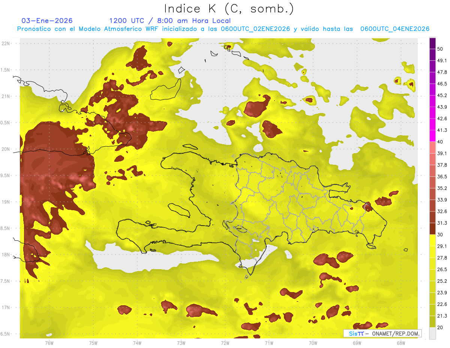Image resolution: width=450 pixels, height=348 pixels.
Task: Click the legend value "27.8"
Action: [442, 258]
